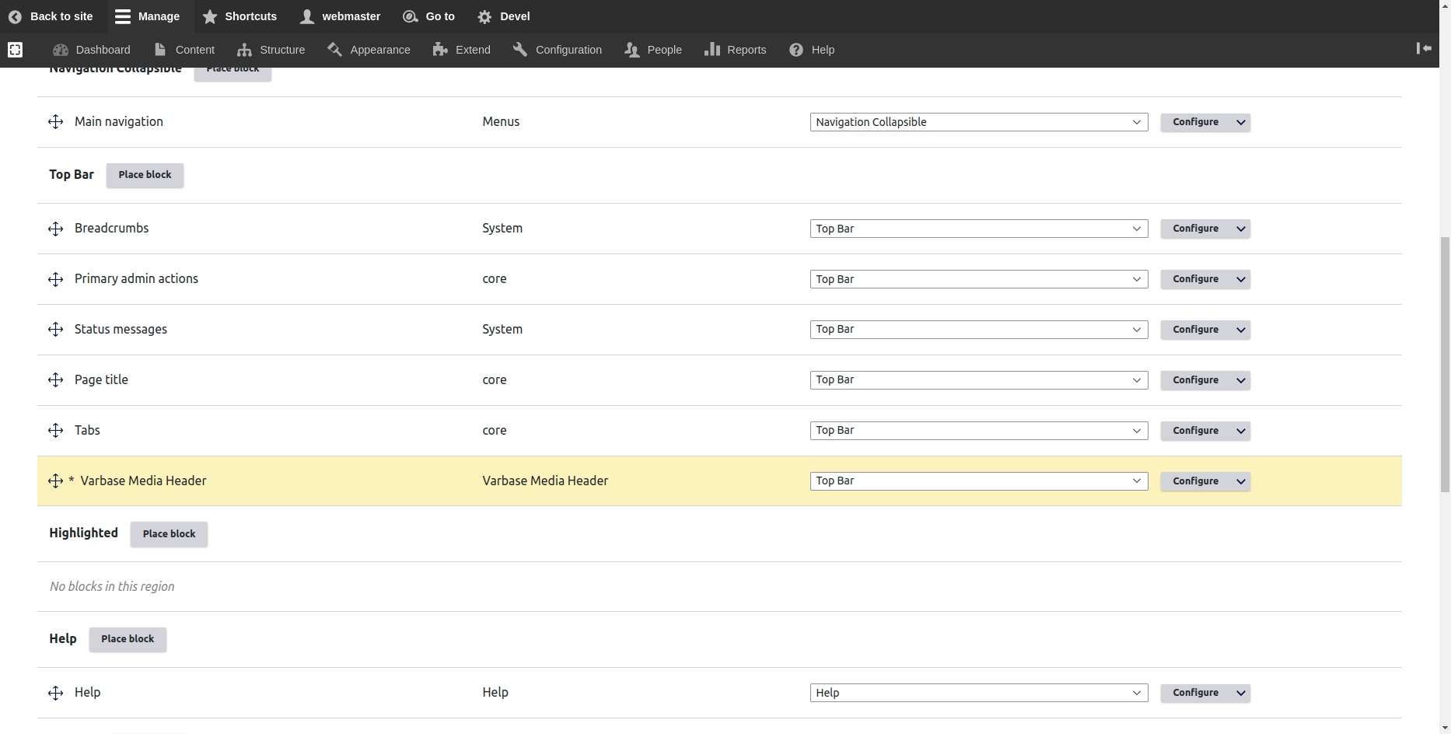Click the move handle next to Tabs
The width and height of the screenshot is (1451, 734).
[x=55, y=431]
